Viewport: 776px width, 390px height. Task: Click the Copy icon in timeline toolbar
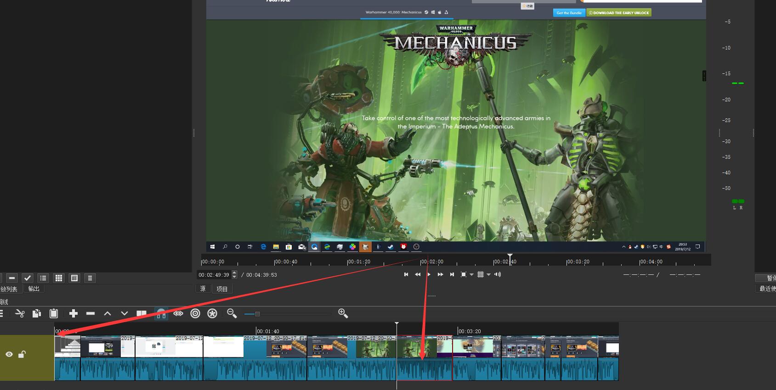coord(37,313)
